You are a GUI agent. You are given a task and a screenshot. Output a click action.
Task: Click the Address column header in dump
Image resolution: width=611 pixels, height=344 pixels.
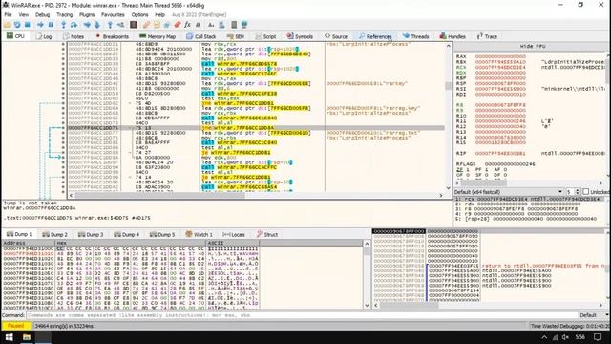[29, 243]
